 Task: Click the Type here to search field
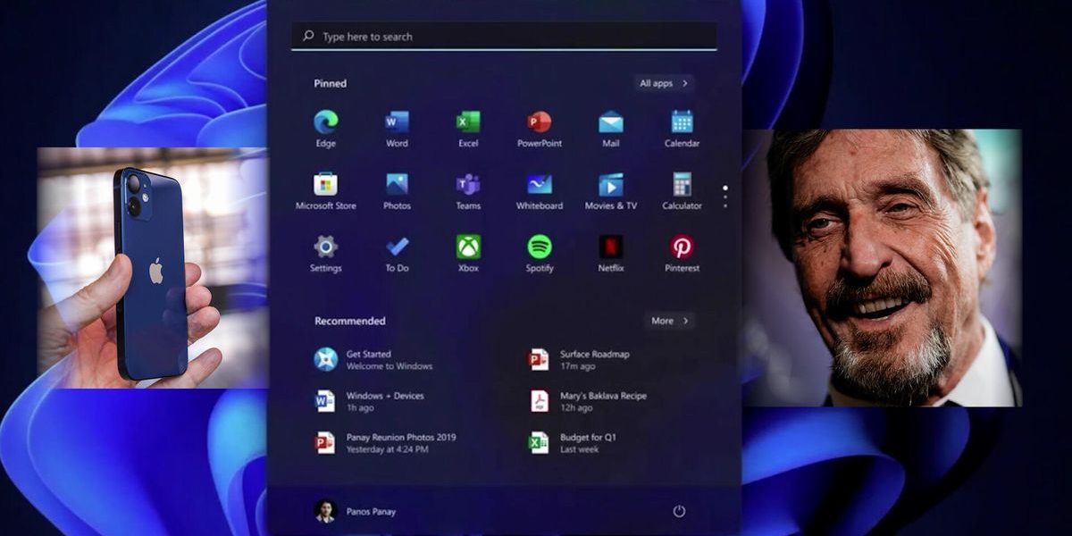[504, 37]
